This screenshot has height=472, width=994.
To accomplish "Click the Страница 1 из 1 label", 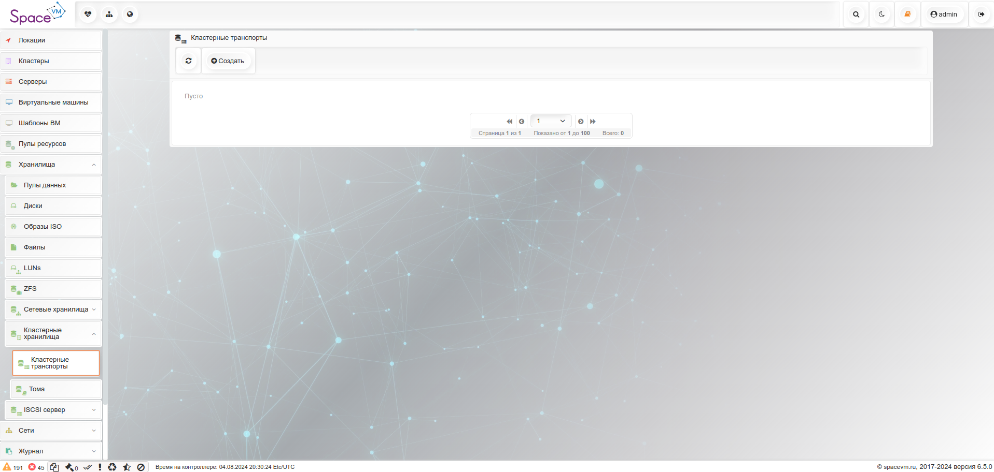I will click(x=499, y=133).
